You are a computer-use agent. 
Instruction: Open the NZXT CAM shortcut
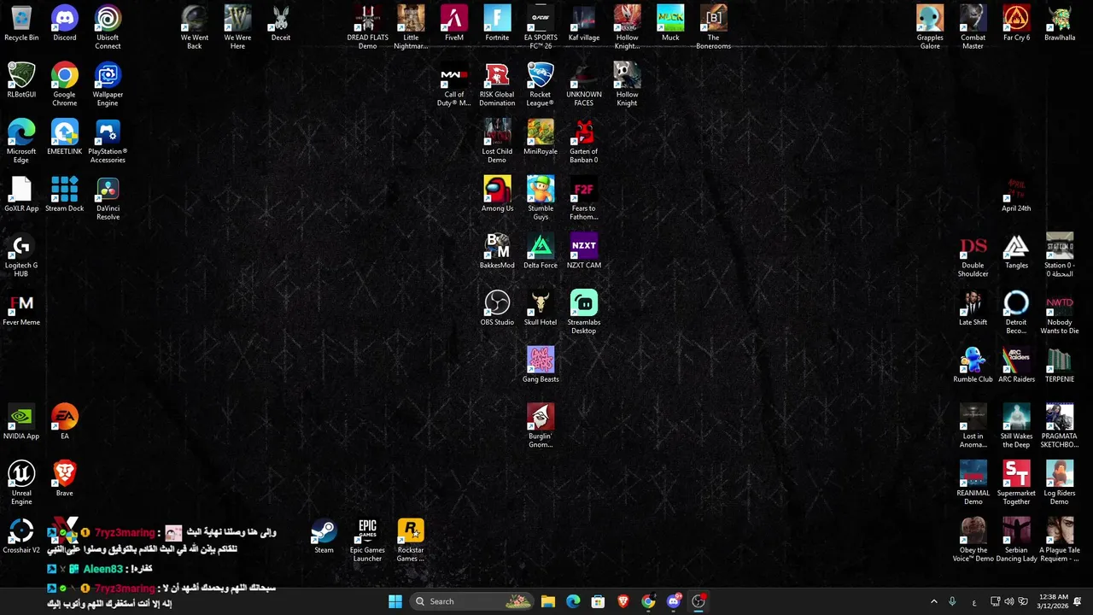tap(584, 251)
